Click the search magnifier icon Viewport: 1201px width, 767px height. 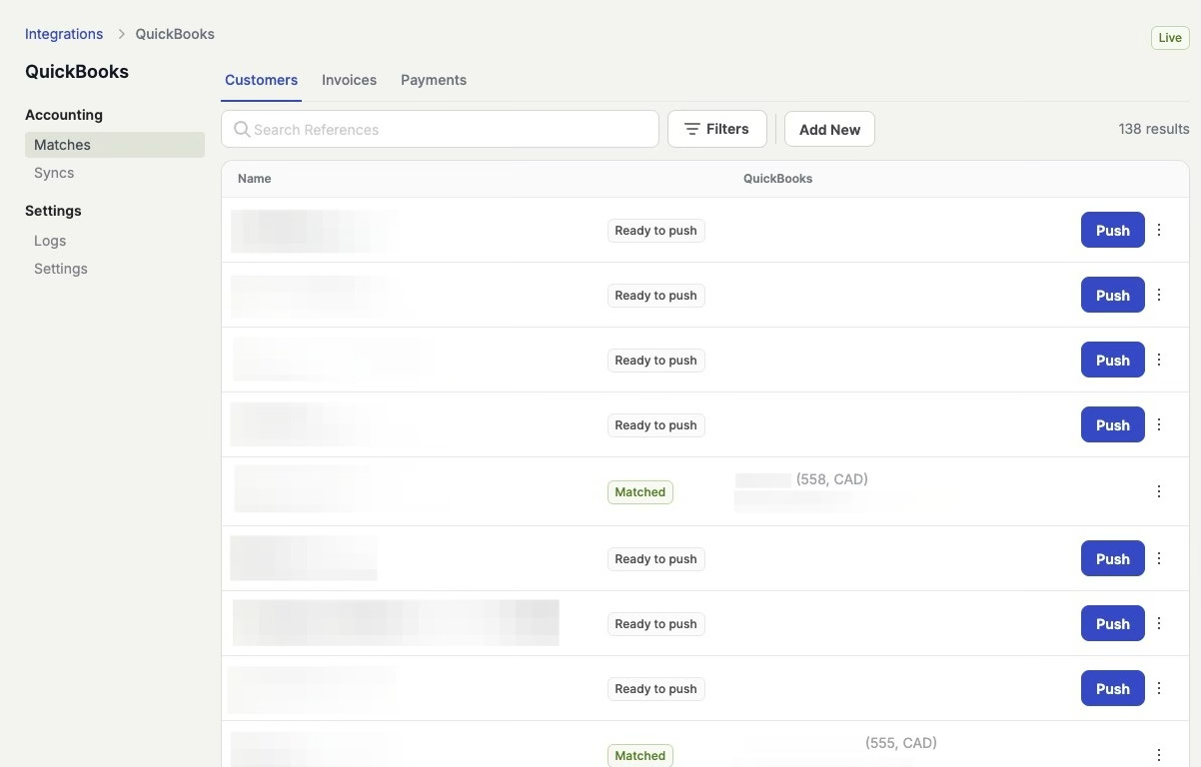click(242, 129)
